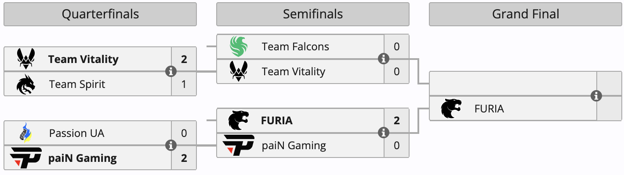Open the Grand Final match info
Viewport: 624px width, 175px height.
click(x=596, y=96)
